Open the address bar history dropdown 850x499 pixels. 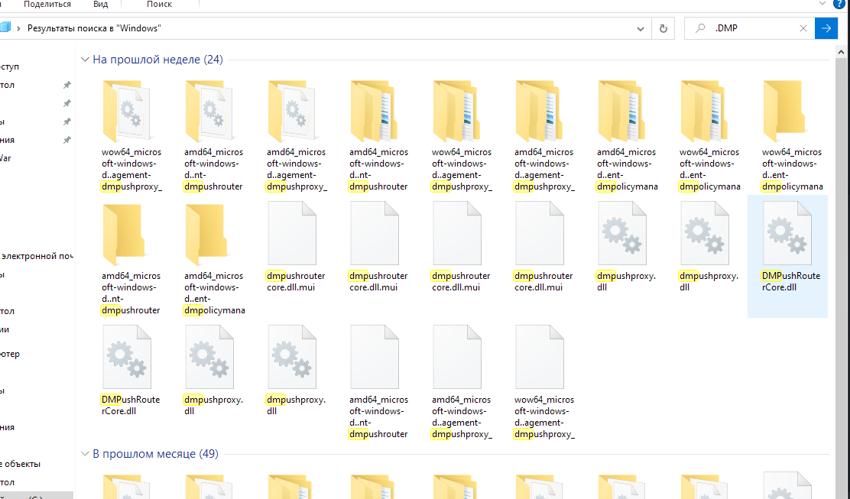(x=641, y=29)
